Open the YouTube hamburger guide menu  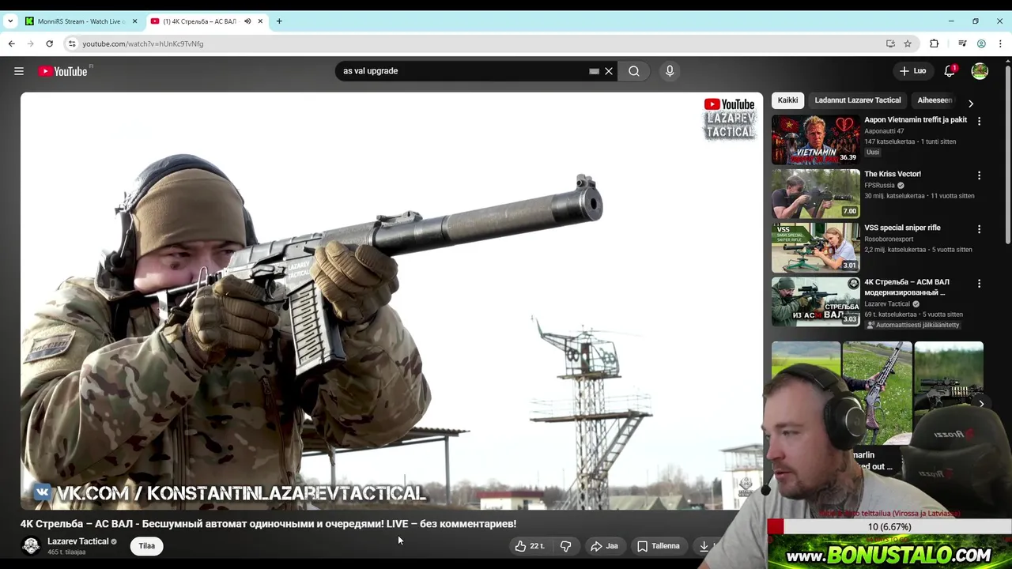pos(19,71)
